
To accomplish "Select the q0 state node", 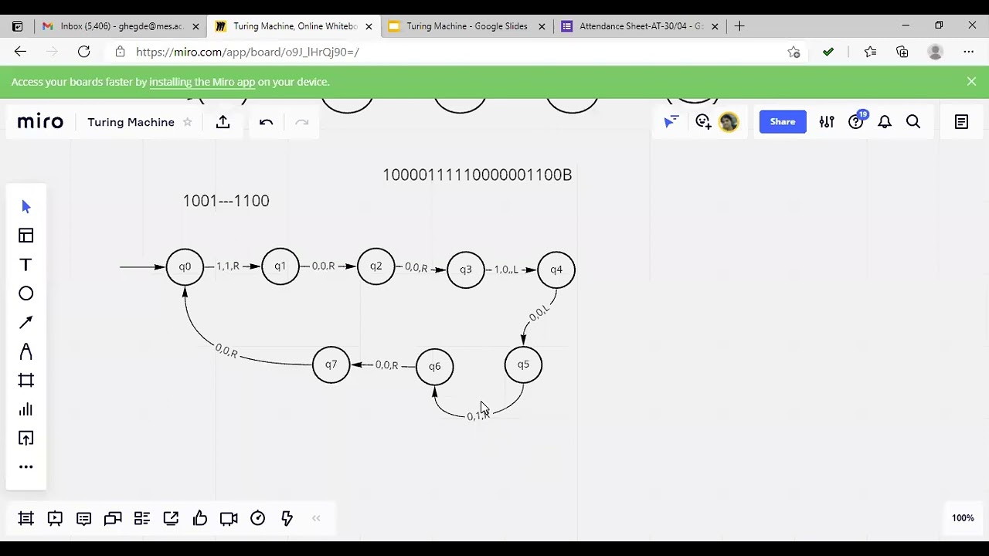I will [x=185, y=266].
